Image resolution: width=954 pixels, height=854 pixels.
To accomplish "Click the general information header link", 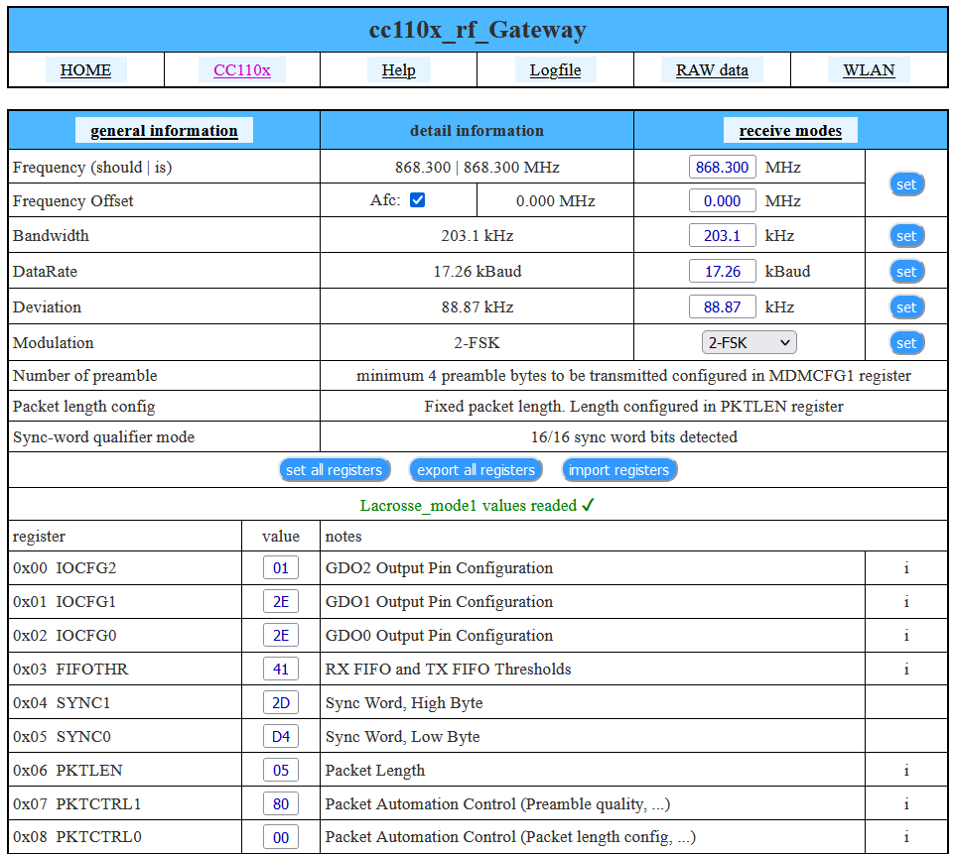I will coord(164,131).
